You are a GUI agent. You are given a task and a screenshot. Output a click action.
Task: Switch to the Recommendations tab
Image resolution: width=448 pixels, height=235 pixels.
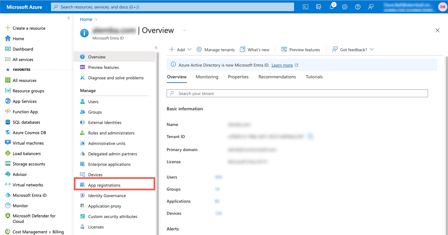[277, 77]
